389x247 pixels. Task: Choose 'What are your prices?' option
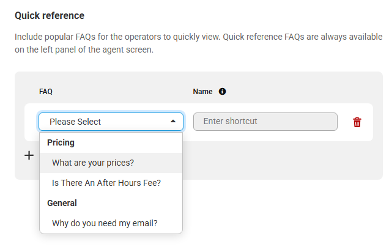click(x=93, y=163)
